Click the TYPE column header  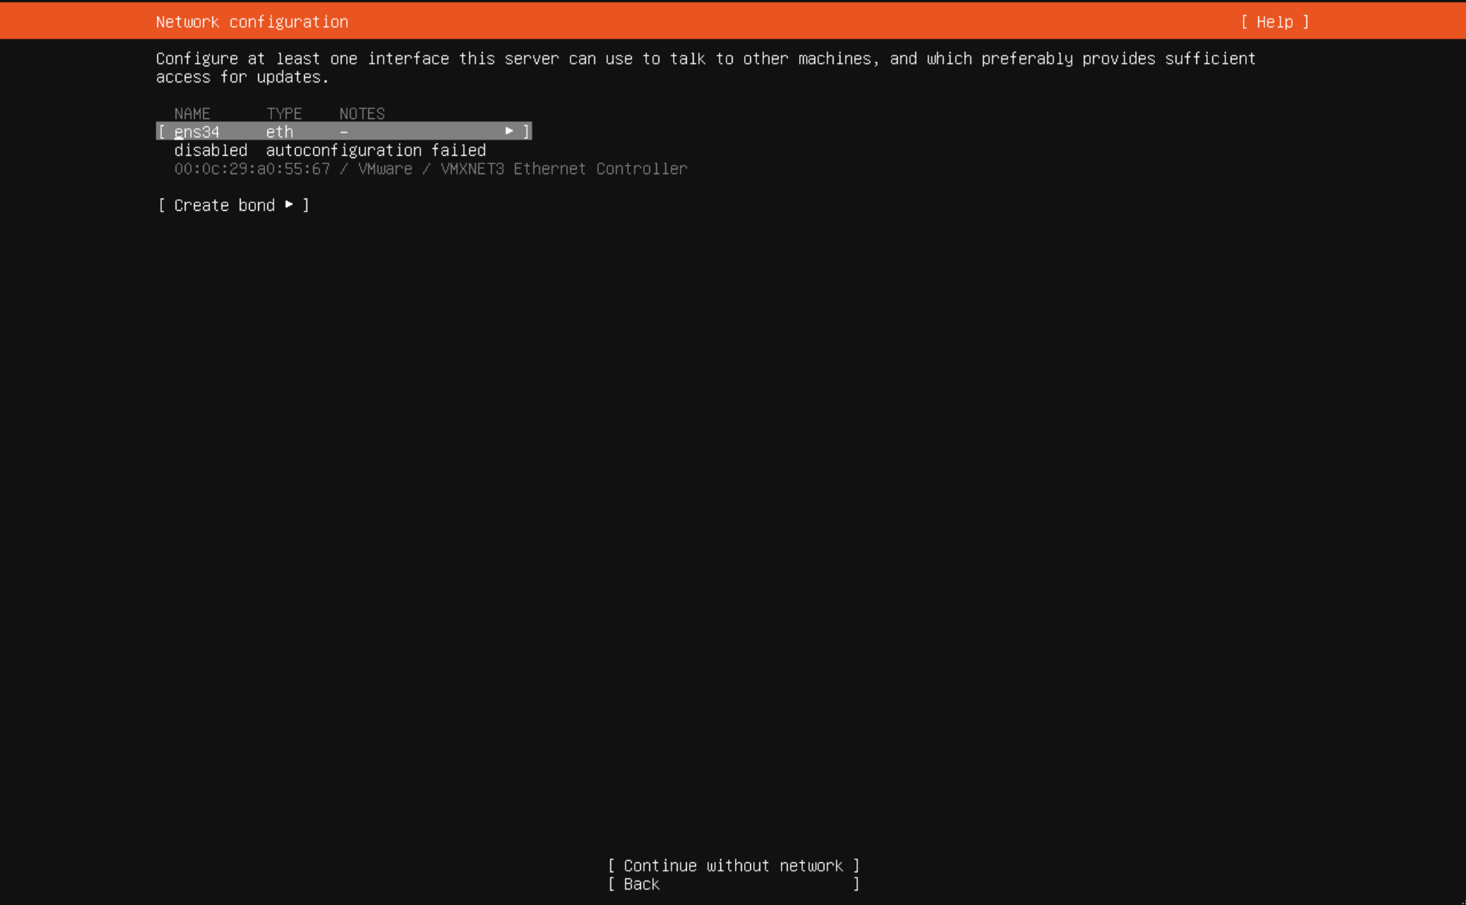pos(284,114)
